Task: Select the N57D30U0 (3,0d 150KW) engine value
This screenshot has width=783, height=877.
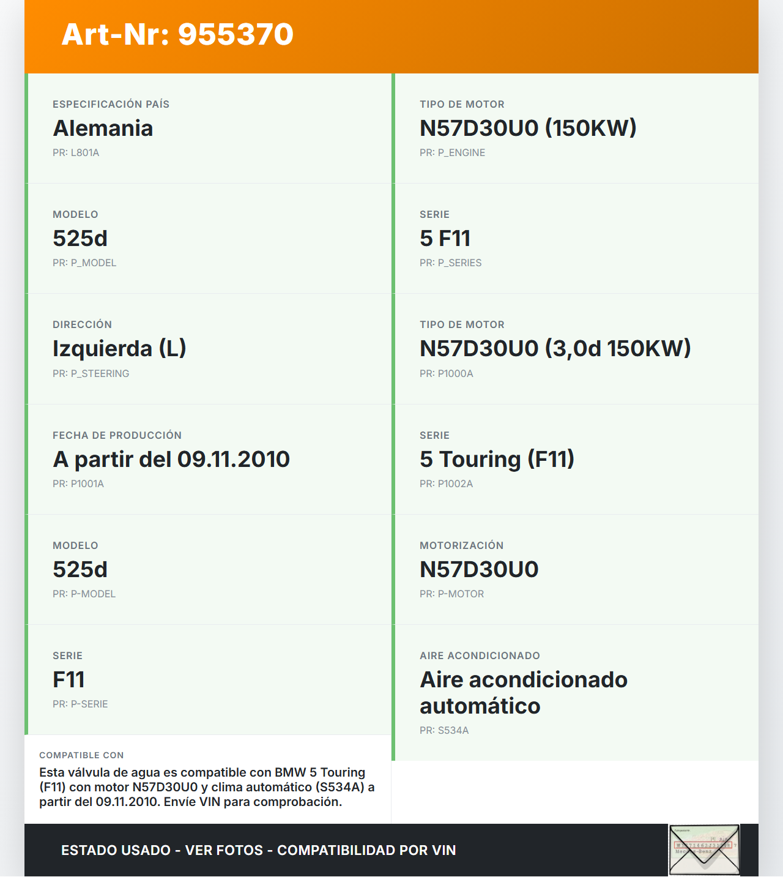Action: [555, 349]
